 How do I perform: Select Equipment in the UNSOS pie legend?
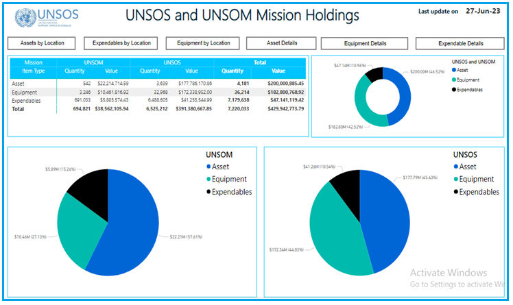(474, 179)
